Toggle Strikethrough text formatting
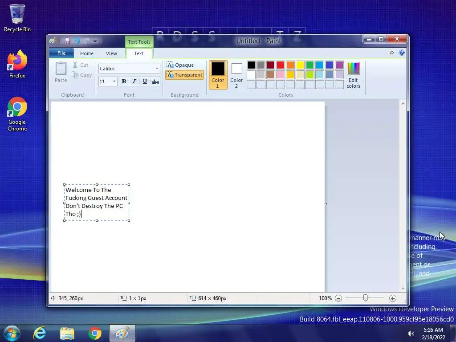This screenshot has height=342, width=456. click(155, 81)
